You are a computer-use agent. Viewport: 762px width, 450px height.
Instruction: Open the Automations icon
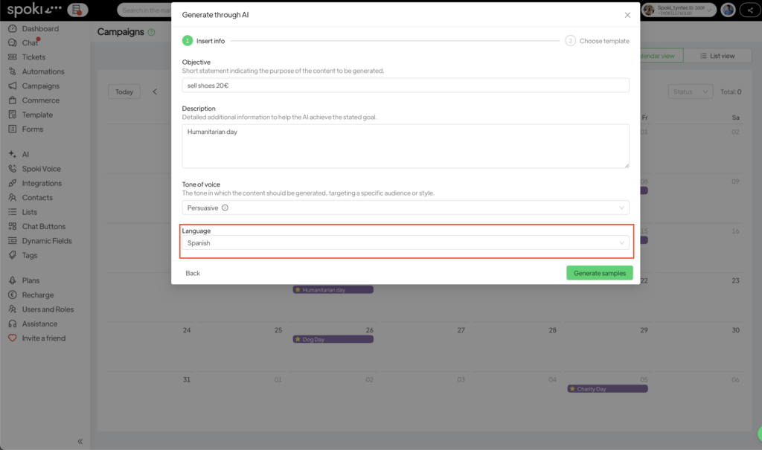(13, 71)
